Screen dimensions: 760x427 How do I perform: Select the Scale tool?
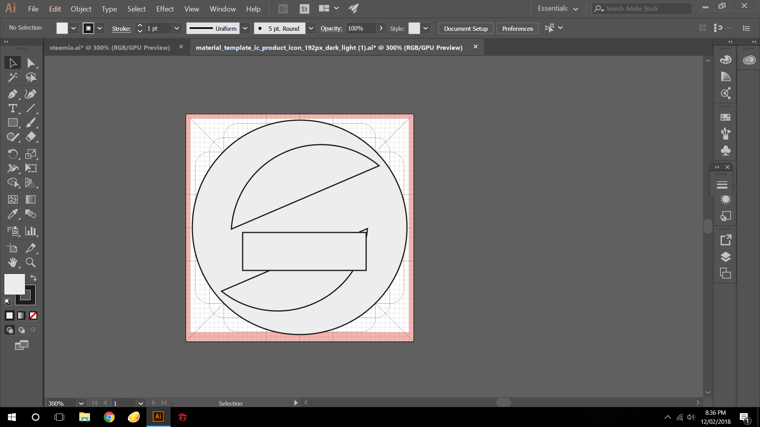tap(31, 154)
